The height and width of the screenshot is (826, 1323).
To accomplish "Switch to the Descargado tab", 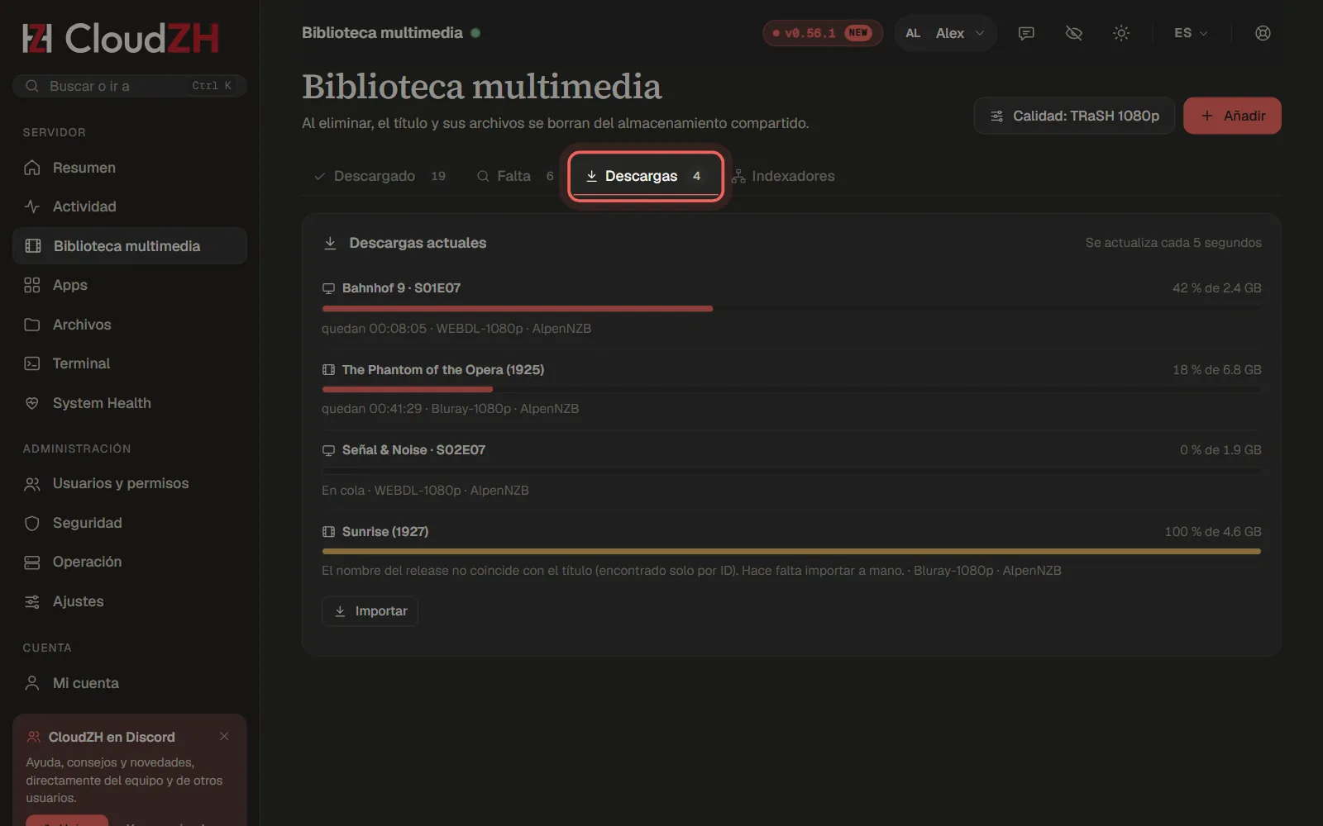I will (380, 176).
